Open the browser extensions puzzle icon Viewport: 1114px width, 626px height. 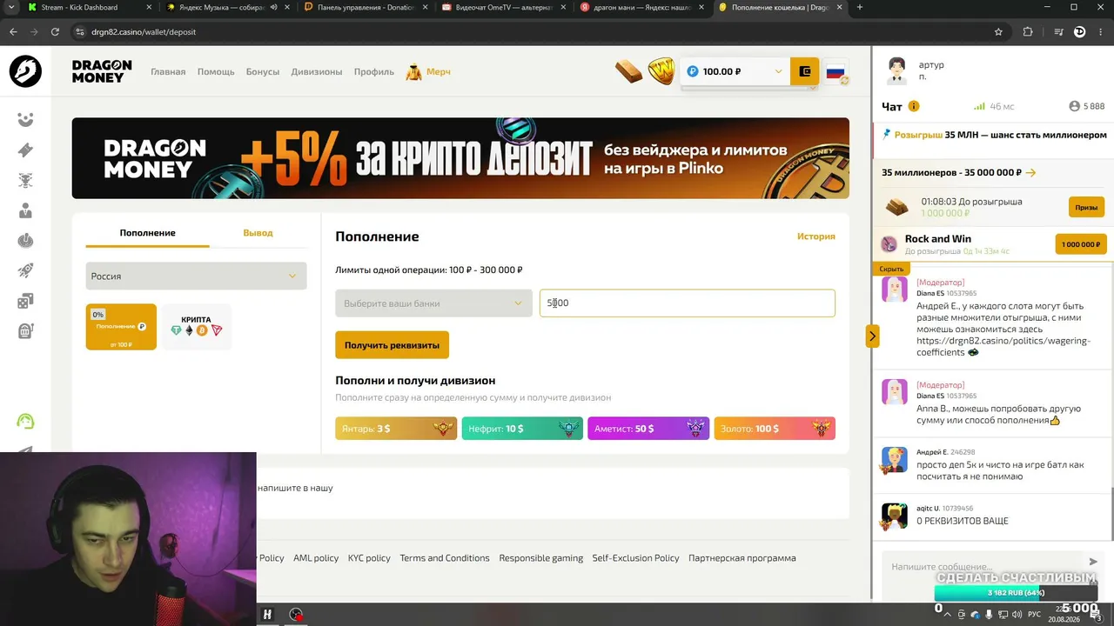[x=1028, y=32]
